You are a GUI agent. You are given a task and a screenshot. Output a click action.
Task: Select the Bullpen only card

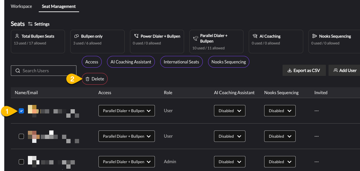[97, 42]
